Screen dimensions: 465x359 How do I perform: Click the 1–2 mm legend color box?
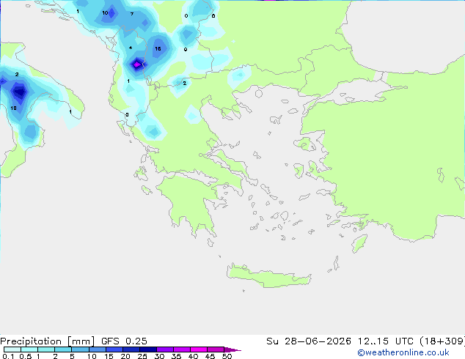point(46,349)
